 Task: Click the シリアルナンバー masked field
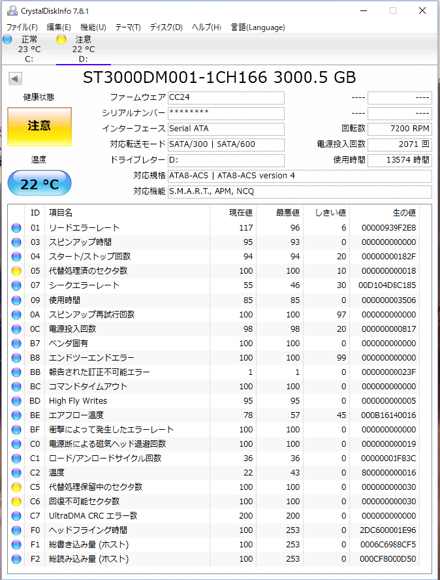pos(226,113)
